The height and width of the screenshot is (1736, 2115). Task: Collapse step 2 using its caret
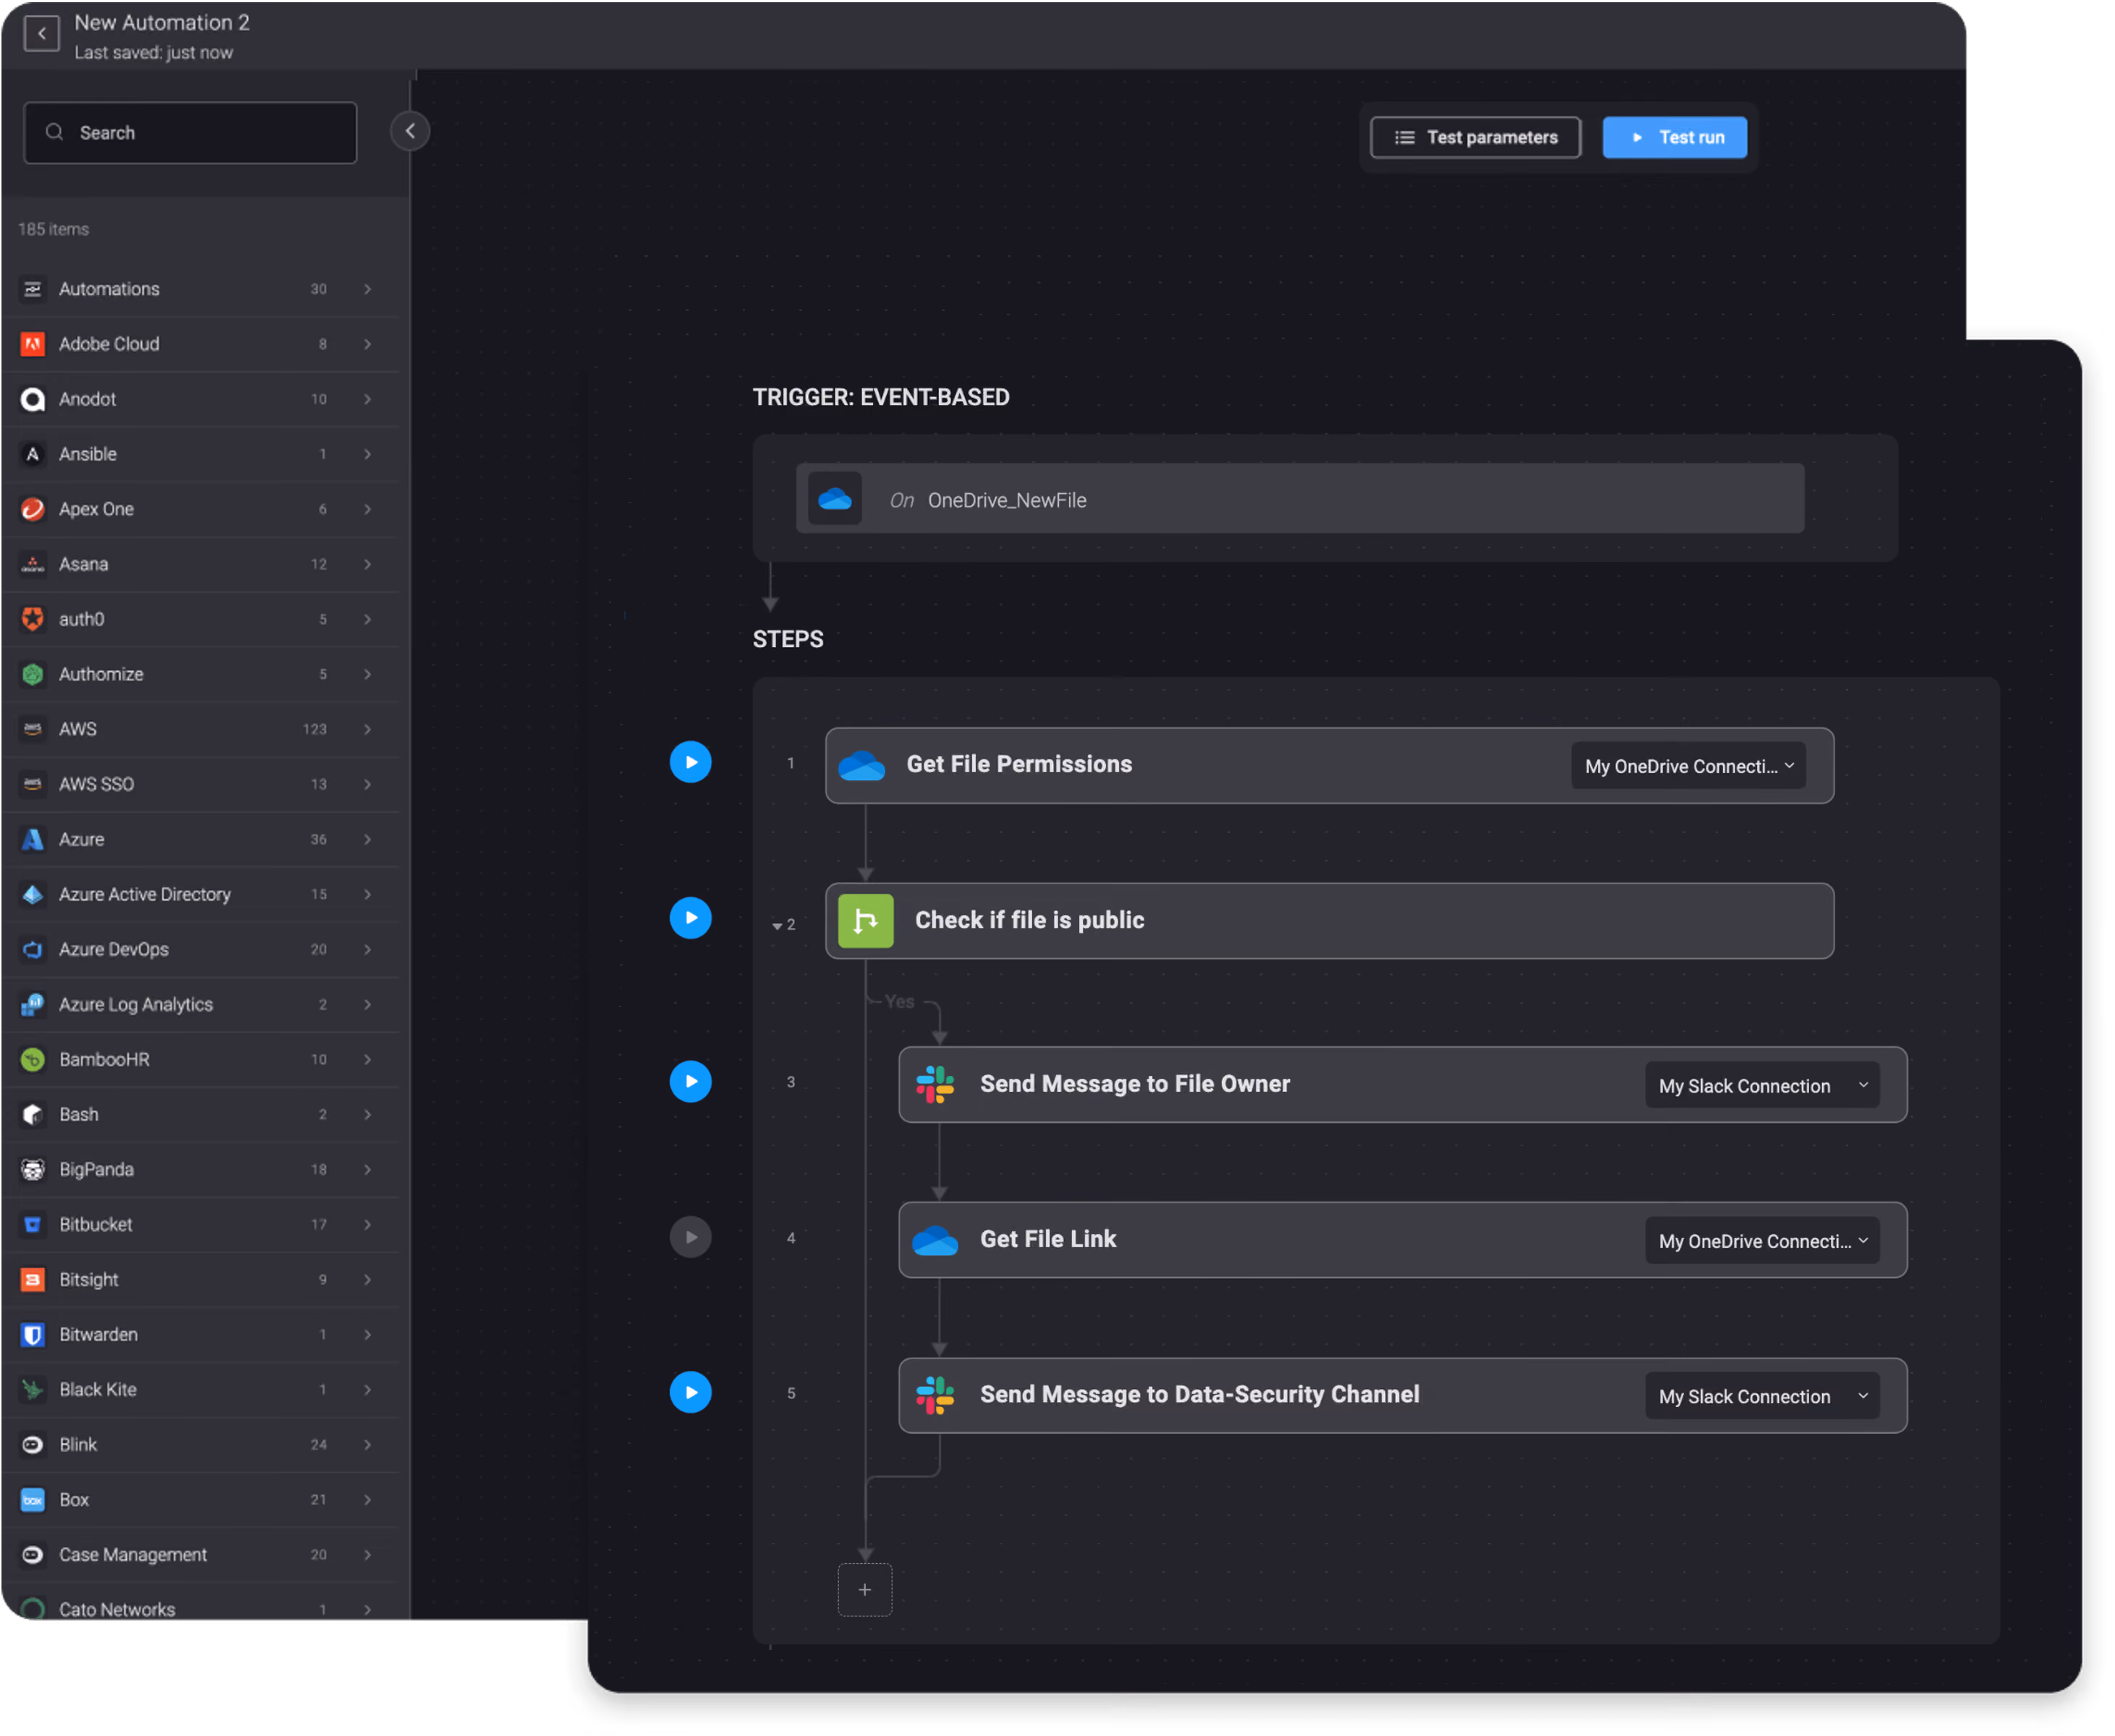click(x=778, y=927)
